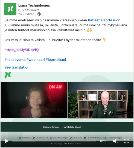
Task: Click the TikTok icon in video footer
Action: click(71, 138)
